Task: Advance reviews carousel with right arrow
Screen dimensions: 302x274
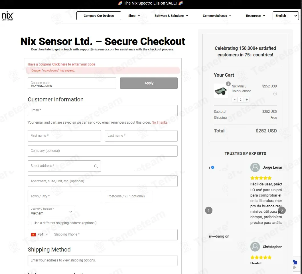Action: tap(282, 210)
